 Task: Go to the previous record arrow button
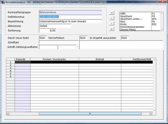(112, 18)
